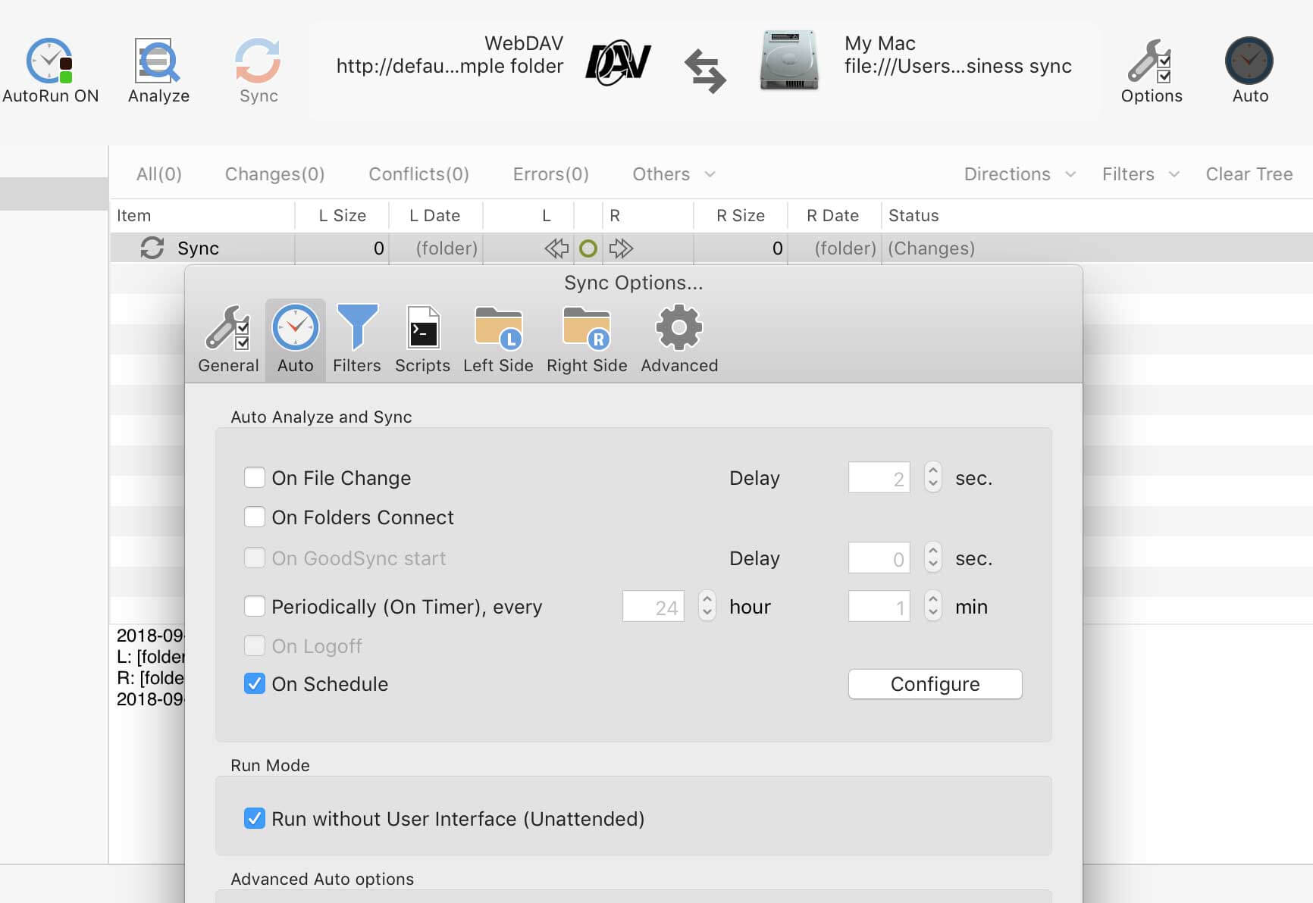Click Clear Tree
This screenshot has width=1313, height=903.
point(1249,174)
